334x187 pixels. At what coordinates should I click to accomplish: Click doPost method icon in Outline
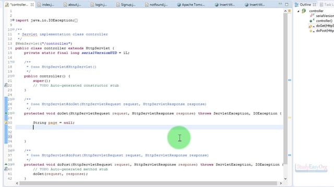click(312, 31)
